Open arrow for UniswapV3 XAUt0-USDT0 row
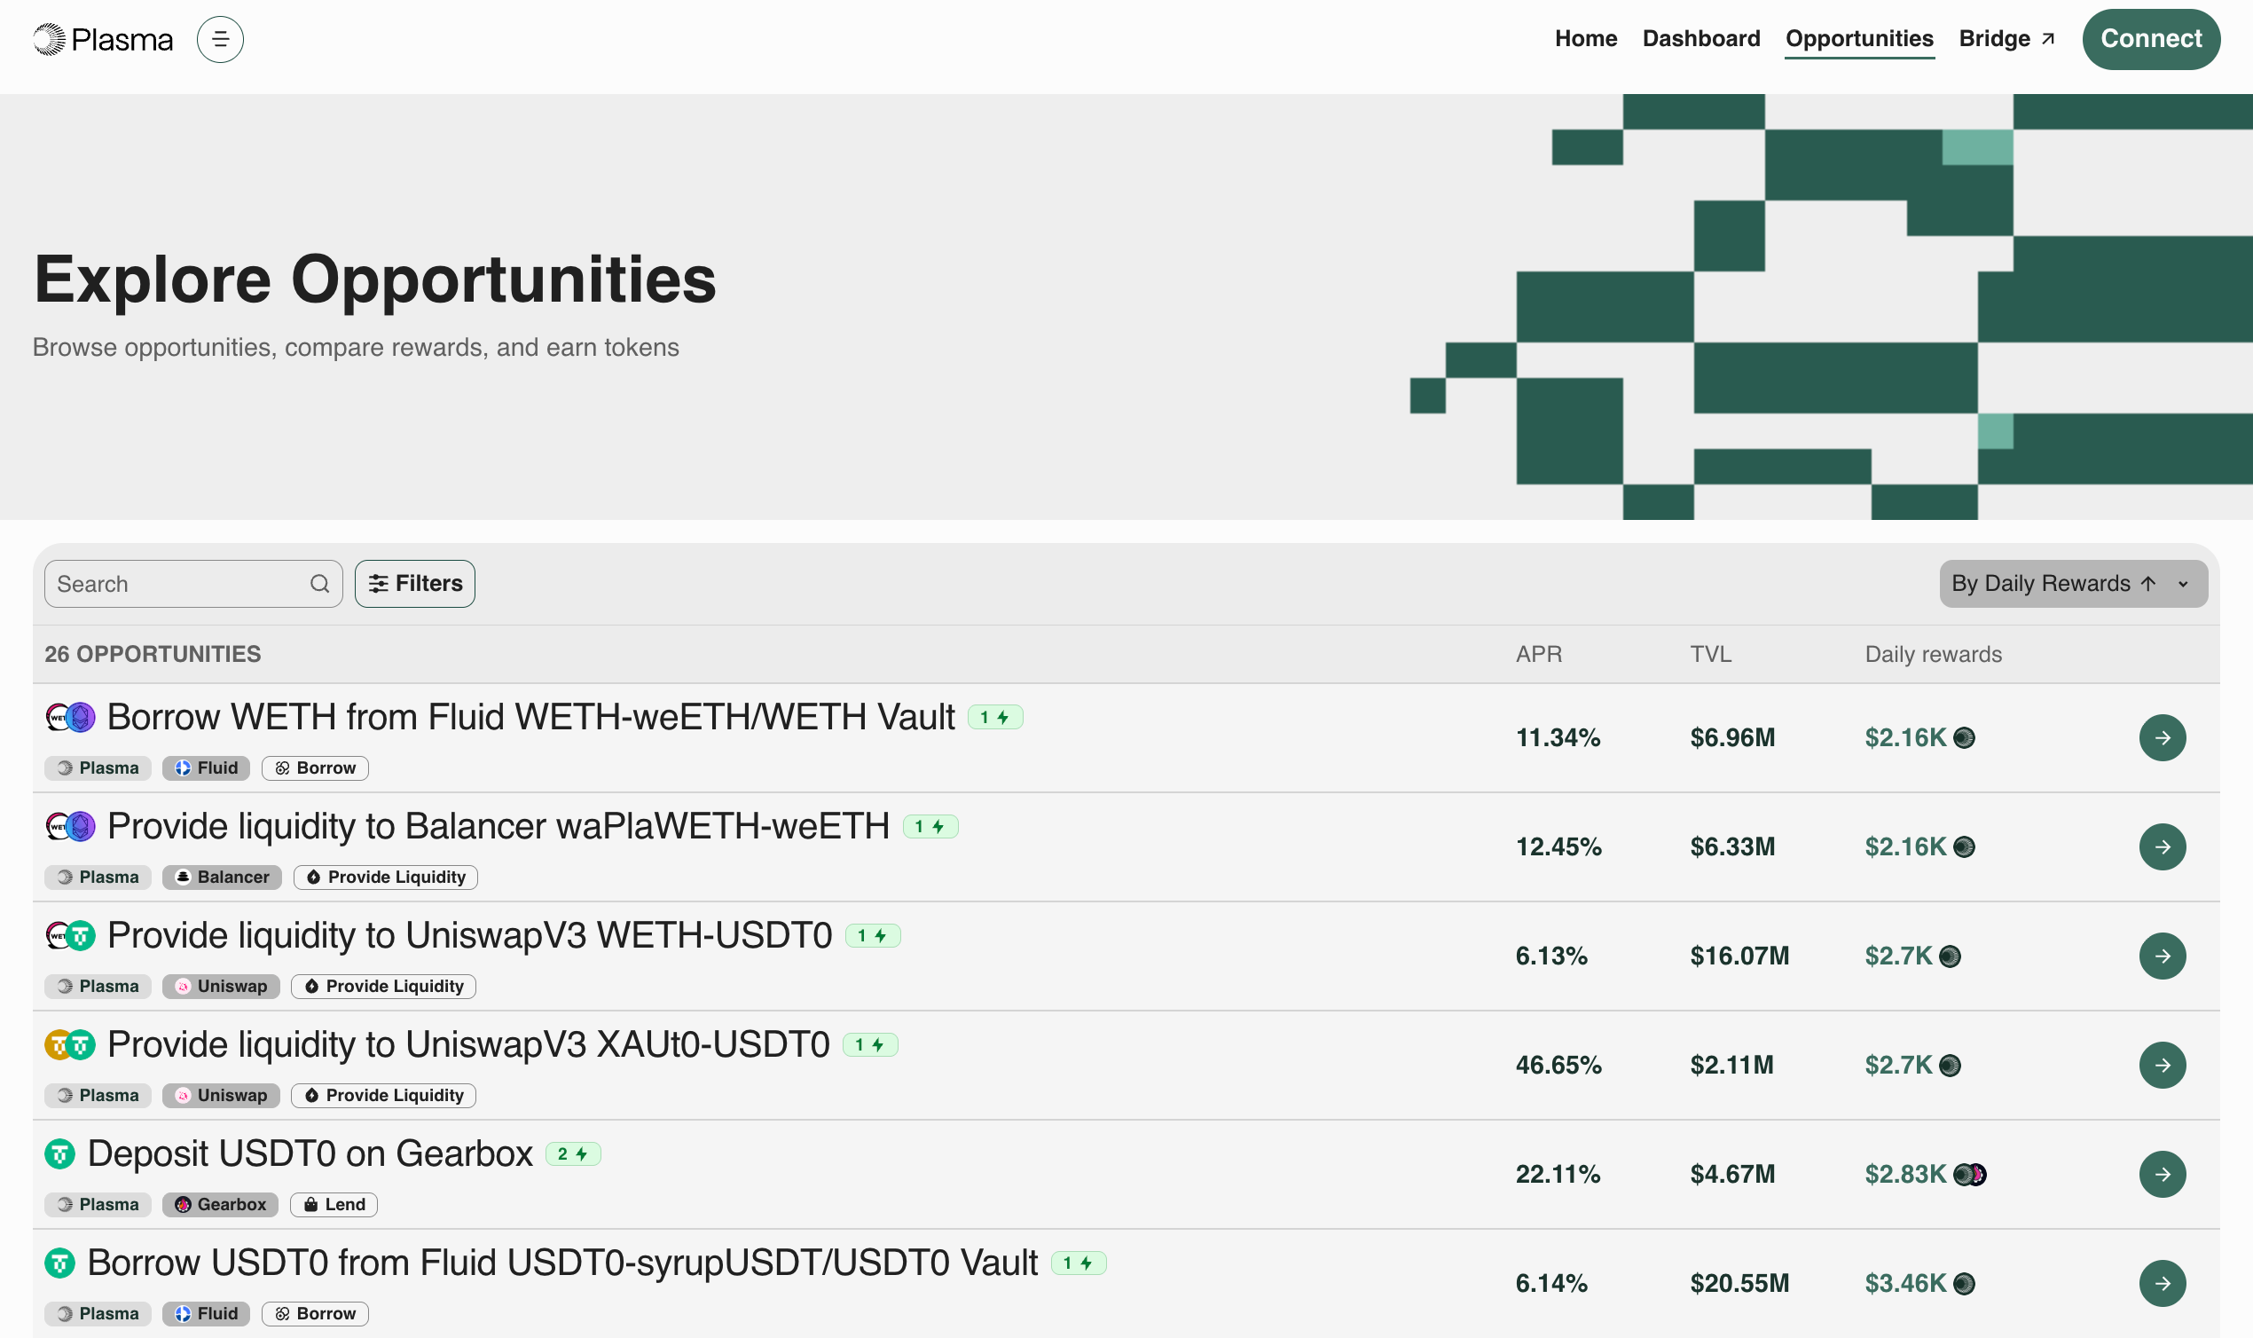The image size is (2253, 1338). pos(2161,1065)
